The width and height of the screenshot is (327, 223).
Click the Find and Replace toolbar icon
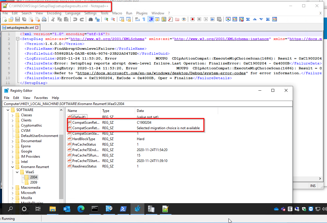coord(97,19)
